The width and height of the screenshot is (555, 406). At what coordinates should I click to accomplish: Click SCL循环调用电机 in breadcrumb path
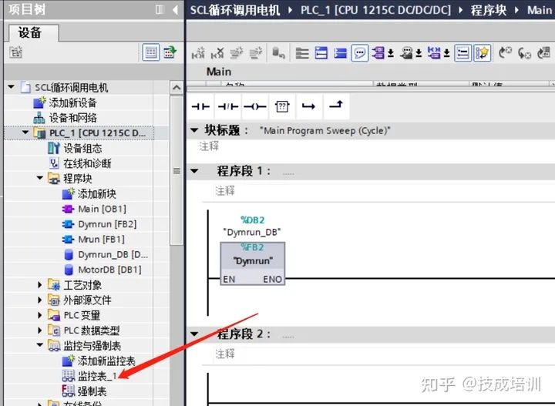(235, 10)
